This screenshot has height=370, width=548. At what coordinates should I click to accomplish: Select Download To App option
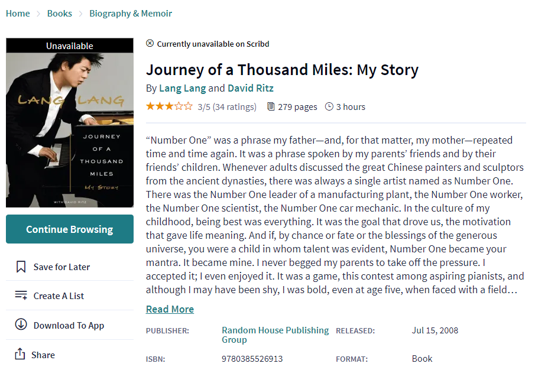(70, 325)
